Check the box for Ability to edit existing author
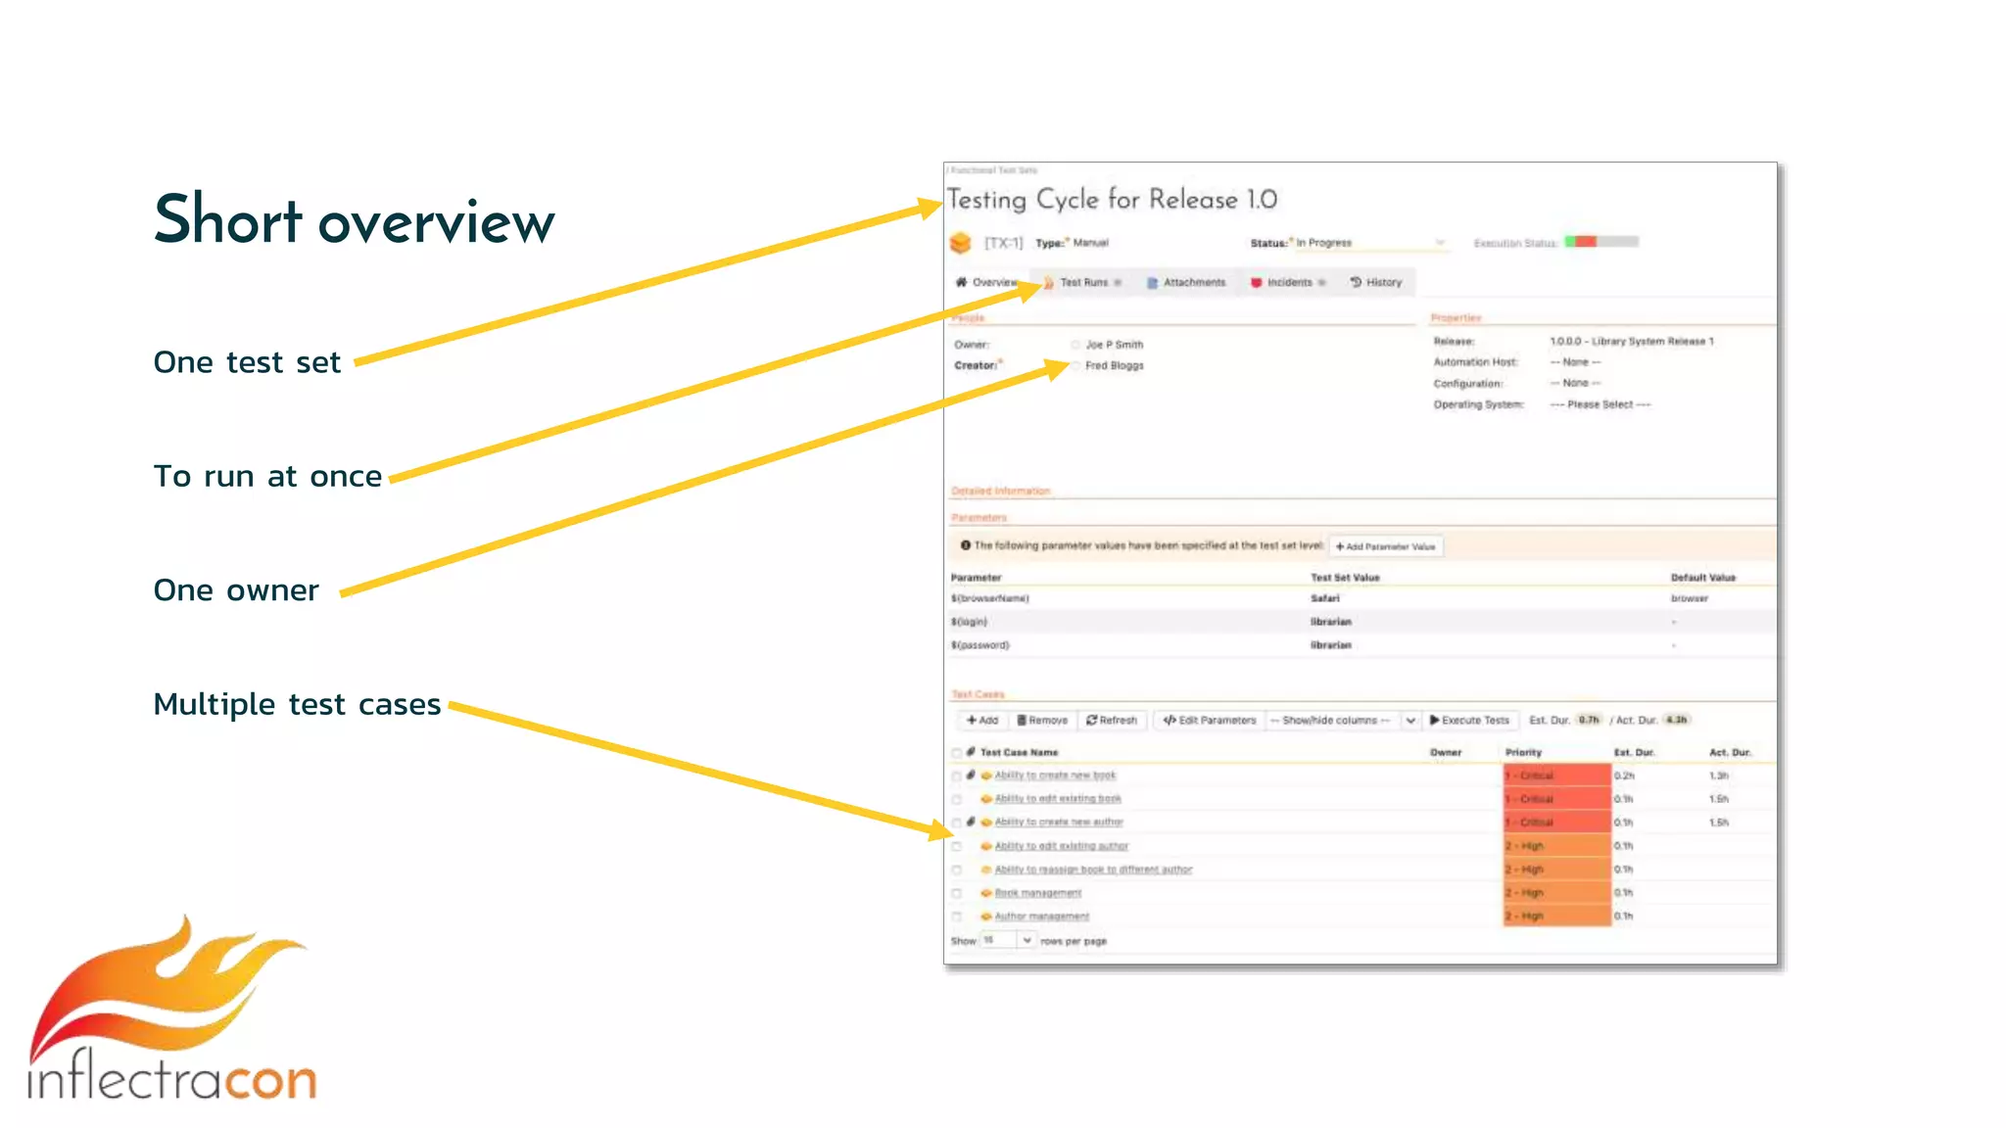This screenshot has width=2006, height=1128. point(957,846)
